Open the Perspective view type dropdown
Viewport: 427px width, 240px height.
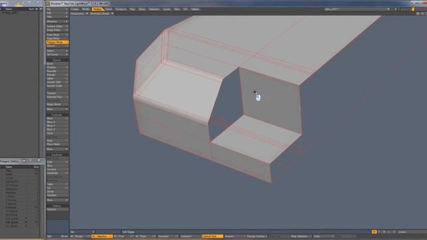point(79,13)
